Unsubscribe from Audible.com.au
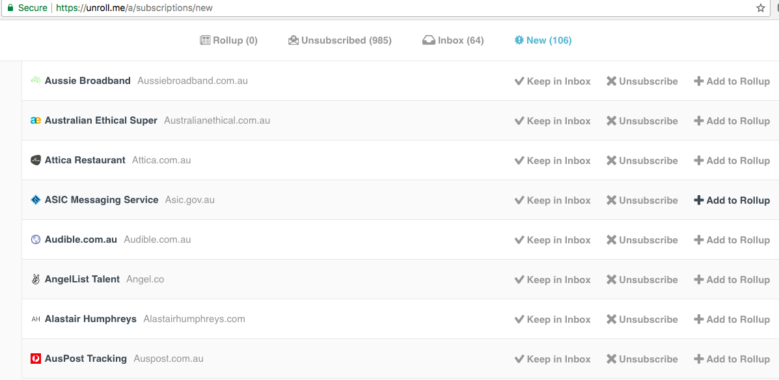Screen dimensions: 779x380 pos(642,240)
